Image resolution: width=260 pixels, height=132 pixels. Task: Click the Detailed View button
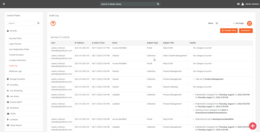coord(229,31)
